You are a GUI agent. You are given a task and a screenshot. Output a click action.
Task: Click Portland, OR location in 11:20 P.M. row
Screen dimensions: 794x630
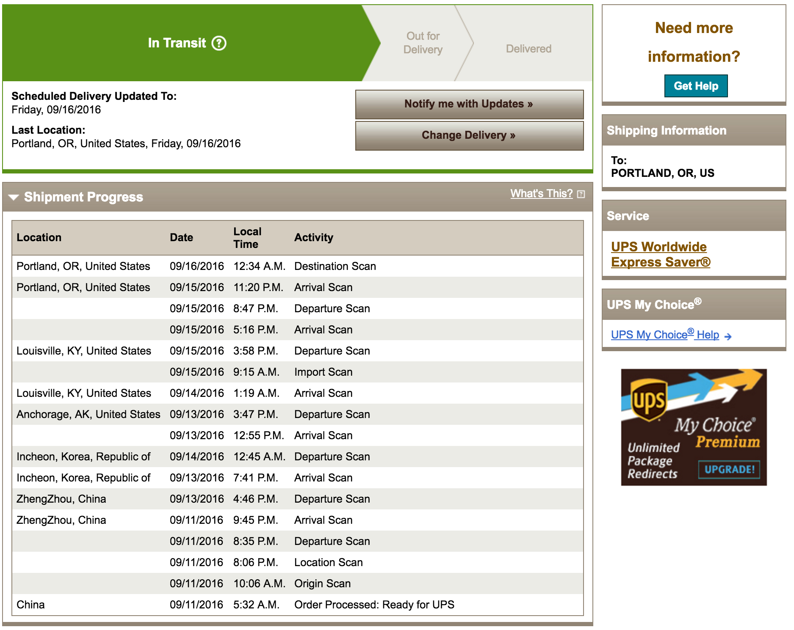(83, 287)
